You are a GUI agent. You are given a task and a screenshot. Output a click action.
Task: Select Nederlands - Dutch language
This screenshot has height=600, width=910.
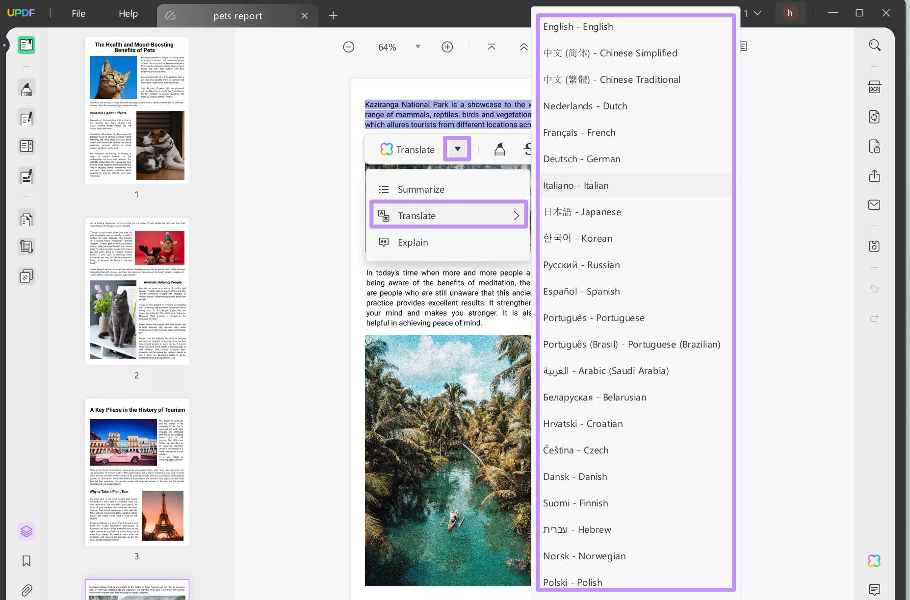click(636, 106)
